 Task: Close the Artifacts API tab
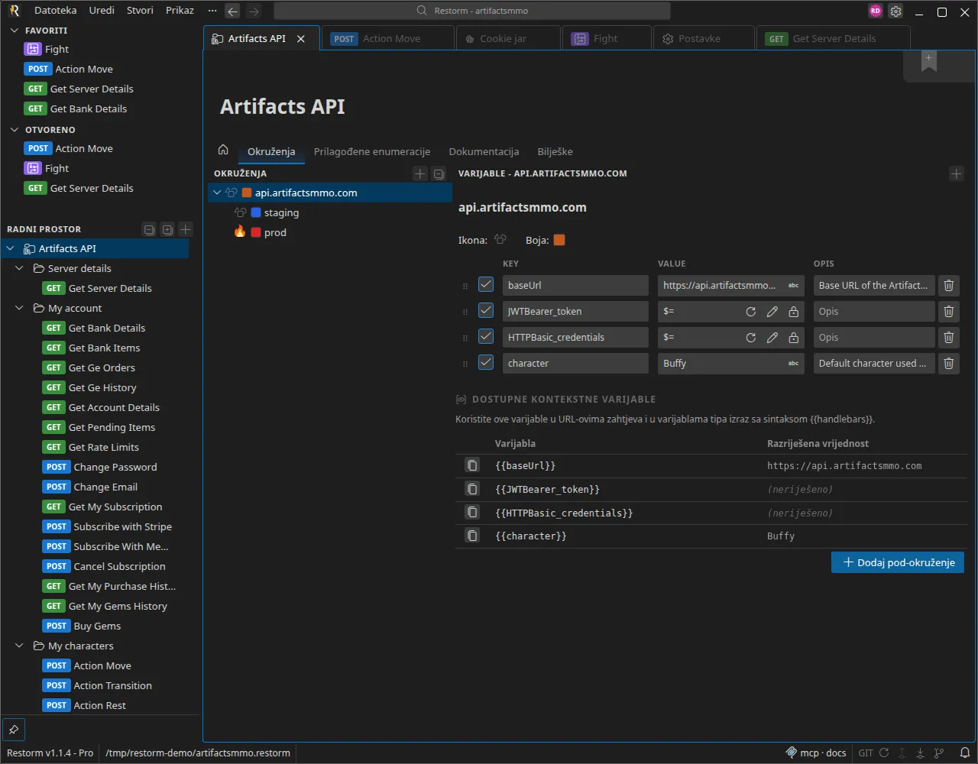pos(301,38)
